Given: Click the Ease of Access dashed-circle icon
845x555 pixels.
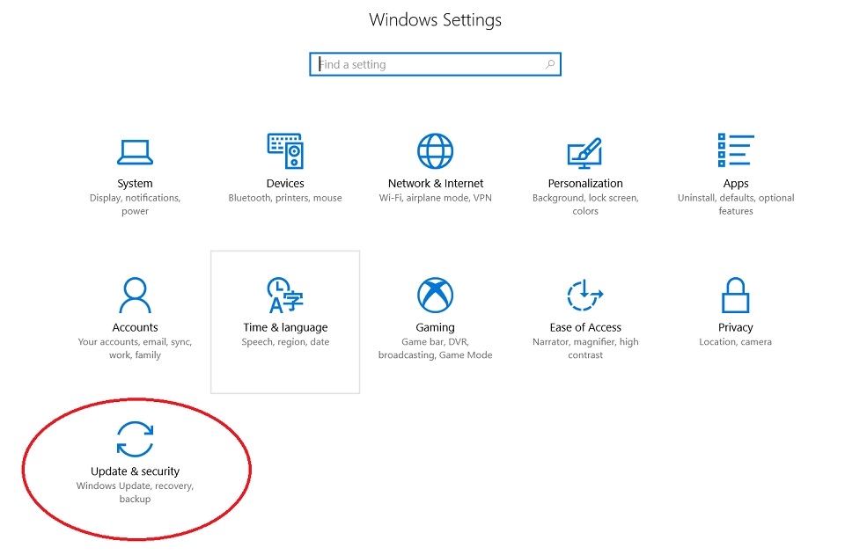Looking at the screenshot, I should tap(584, 293).
